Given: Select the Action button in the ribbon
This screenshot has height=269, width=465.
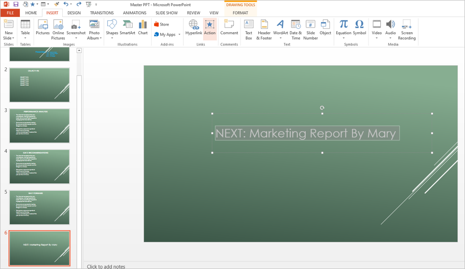Looking at the screenshot, I should 210,28.
